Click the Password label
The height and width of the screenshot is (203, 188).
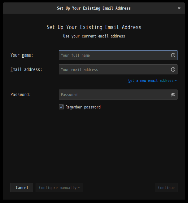20,95
